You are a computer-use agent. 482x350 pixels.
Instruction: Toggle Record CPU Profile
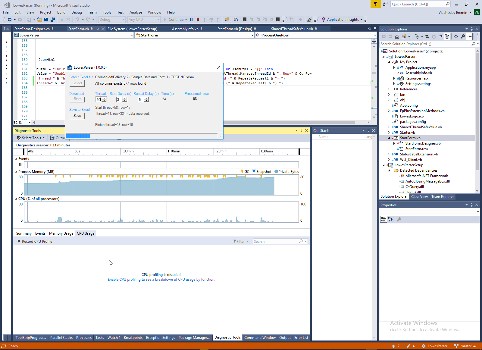click(x=35, y=242)
